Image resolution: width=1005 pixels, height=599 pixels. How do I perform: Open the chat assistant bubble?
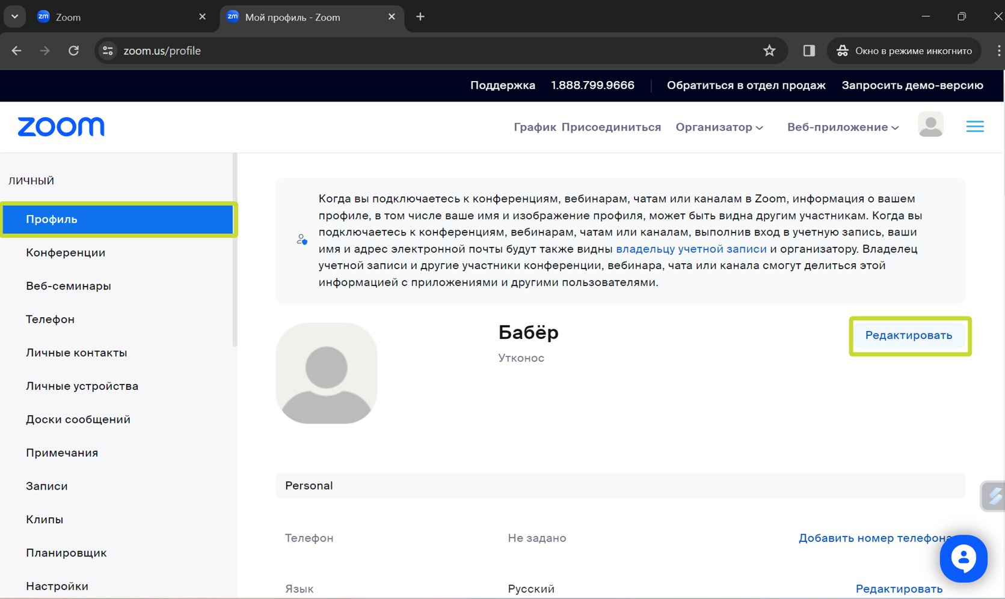point(963,558)
